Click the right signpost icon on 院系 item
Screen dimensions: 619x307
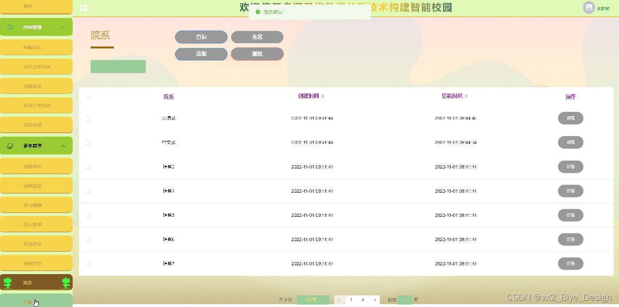66,283
